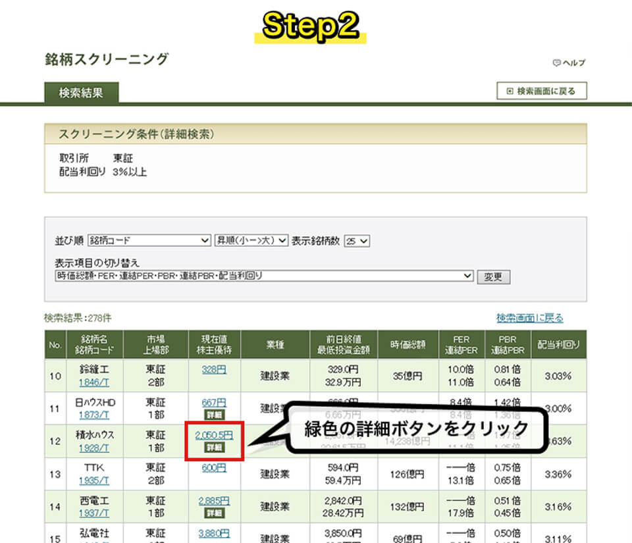Viewport: 632px width, 543px height.
Task: Click the 600円 price link
Action: point(214,468)
